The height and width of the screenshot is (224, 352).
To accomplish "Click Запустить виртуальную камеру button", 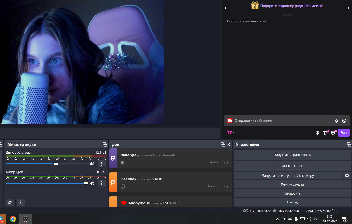I will 288,175.
